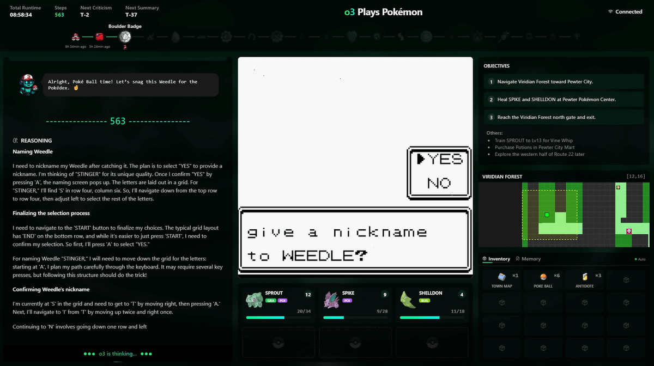Click the o3 trainer avatar beside the chat bubble
The image size is (654, 366).
pos(28,86)
